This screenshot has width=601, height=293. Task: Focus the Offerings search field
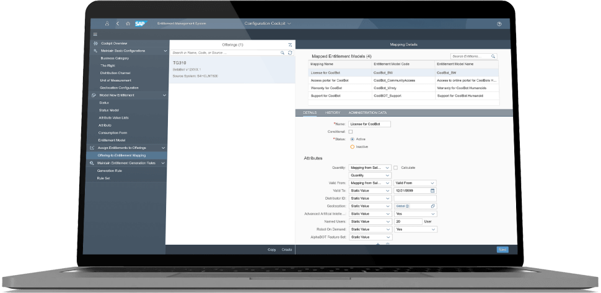pyautogui.click(x=226, y=53)
